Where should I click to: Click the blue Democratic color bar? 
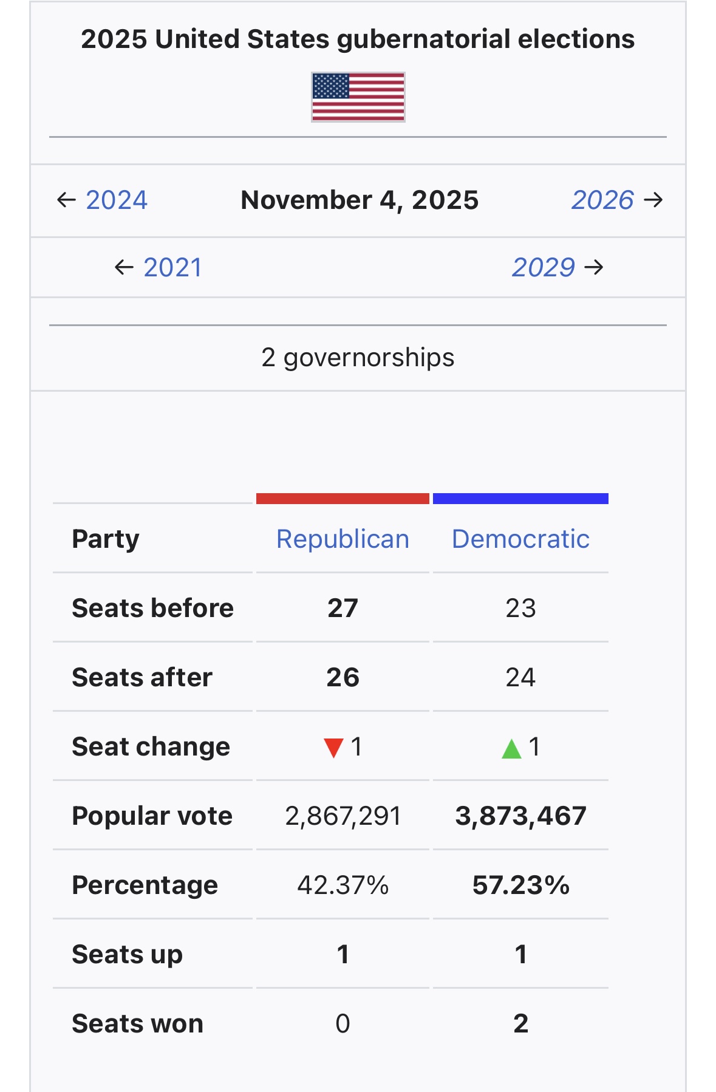(x=520, y=499)
